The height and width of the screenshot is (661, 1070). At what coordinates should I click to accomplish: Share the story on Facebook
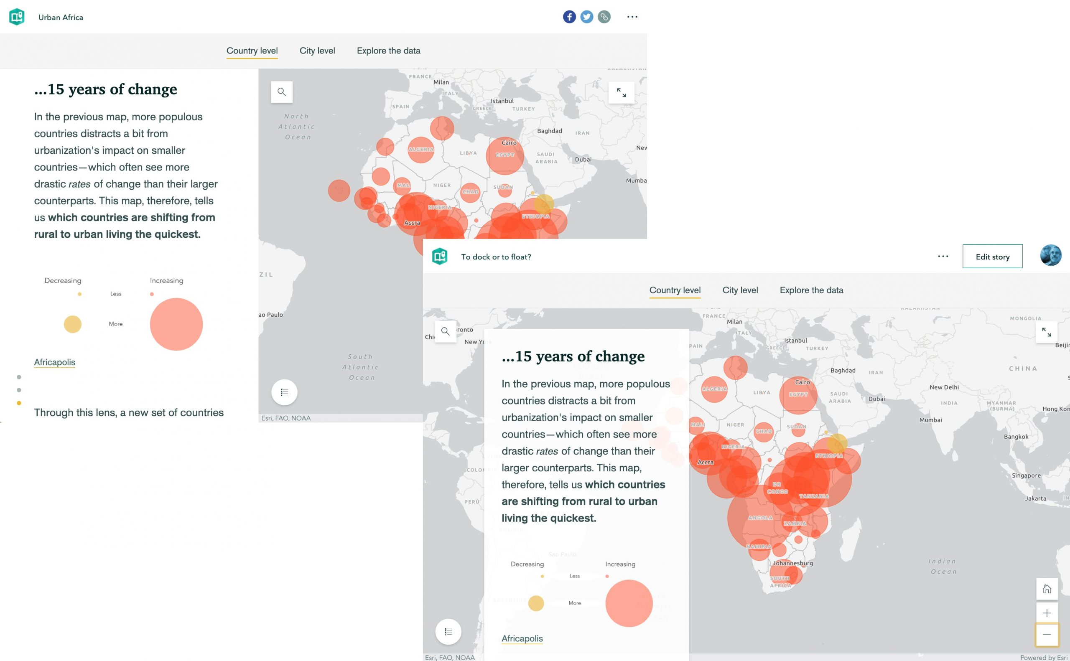(x=569, y=17)
